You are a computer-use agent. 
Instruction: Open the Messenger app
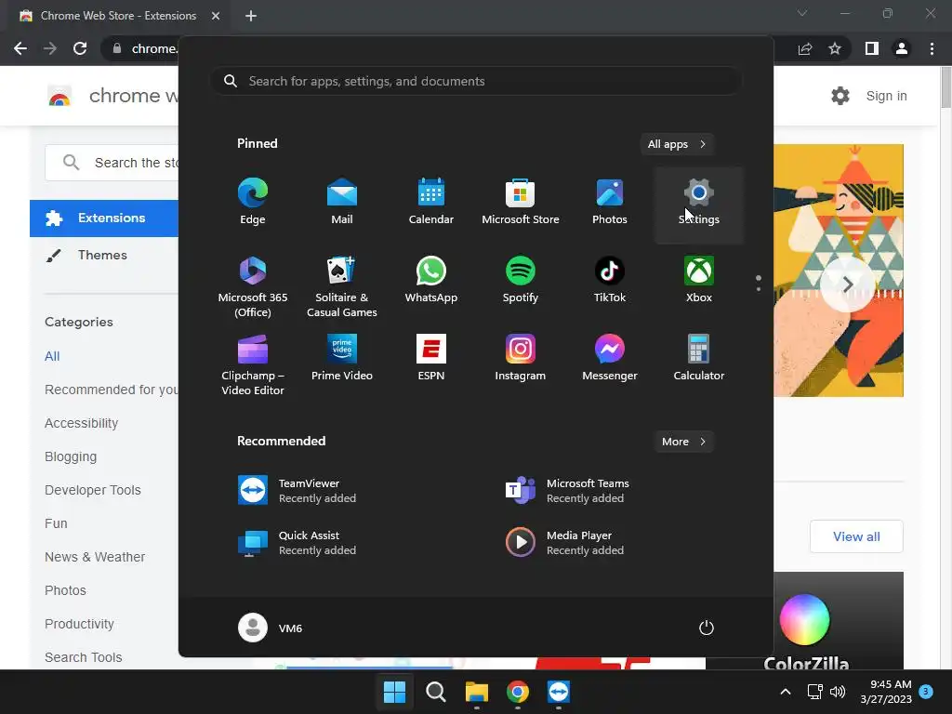(x=610, y=359)
